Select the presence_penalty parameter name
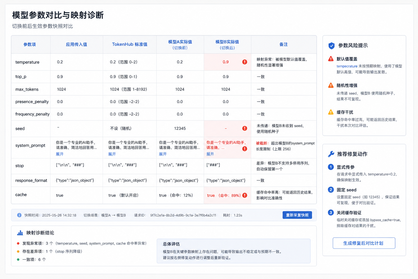The image size is (418, 279). [x=32, y=102]
